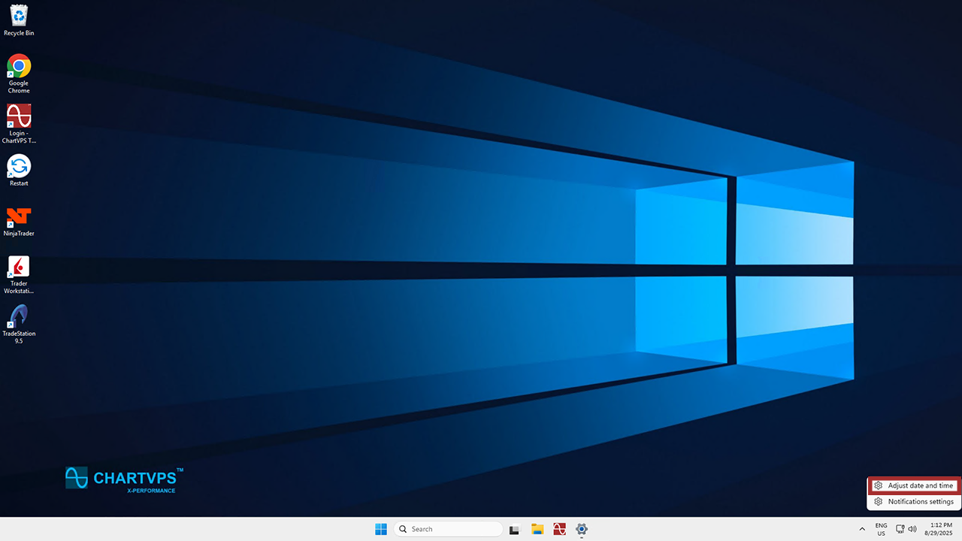Open the Windows Start menu

381,529
